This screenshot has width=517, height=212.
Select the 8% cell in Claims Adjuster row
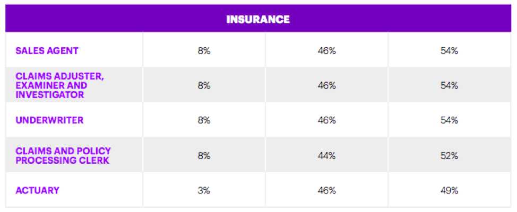[x=204, y=85]
